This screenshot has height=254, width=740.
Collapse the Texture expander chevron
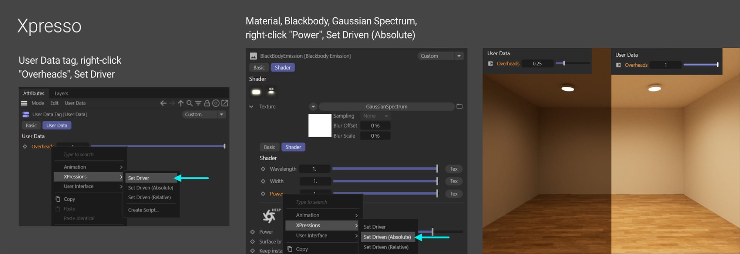[251, 107]
